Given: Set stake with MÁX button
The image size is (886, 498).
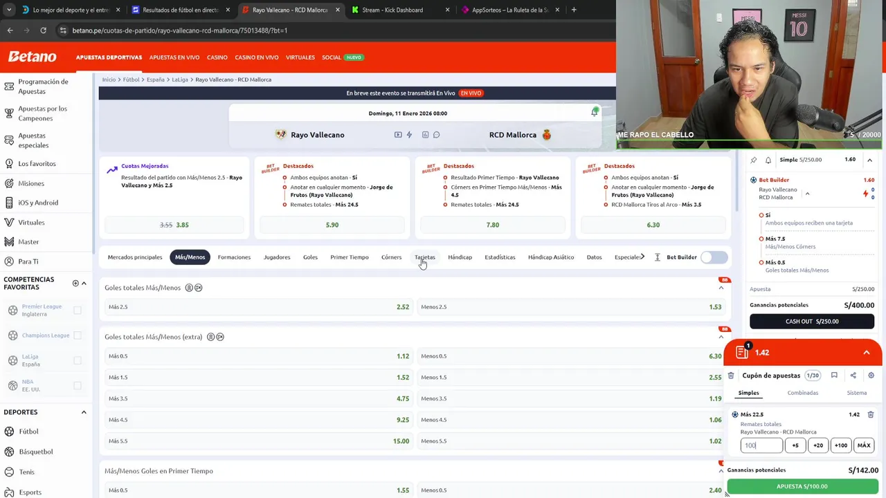Looking at the screenshot, I should 864,445.
